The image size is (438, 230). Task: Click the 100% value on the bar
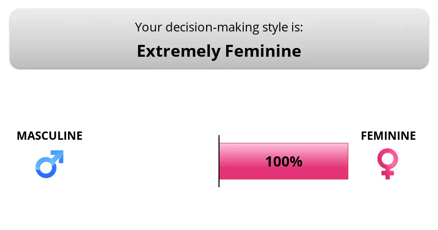(283, 161)
